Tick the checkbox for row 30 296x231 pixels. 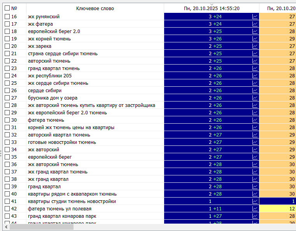pos(7,120)
